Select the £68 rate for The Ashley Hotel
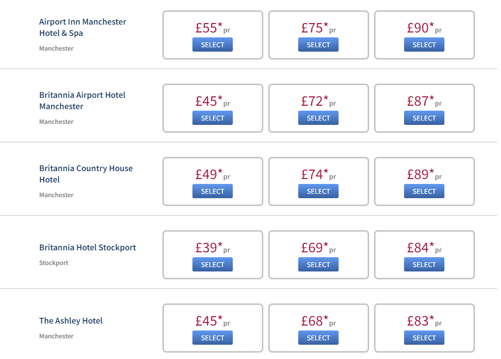501x359 pixels. point(318,337)
